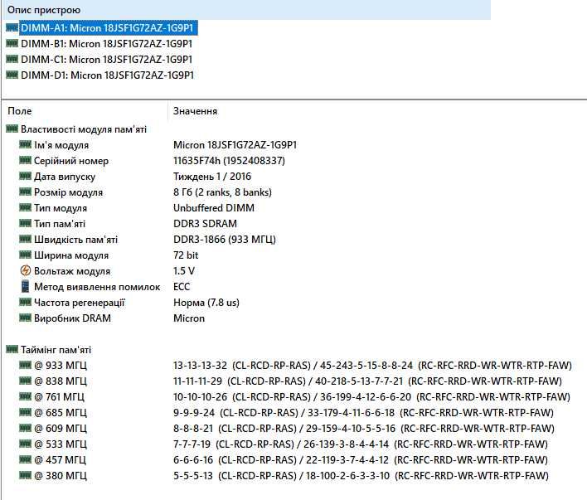Click timing value starting '9-9-9-24'
Viewport: 587px width, 500px height.
coord(363,412)
